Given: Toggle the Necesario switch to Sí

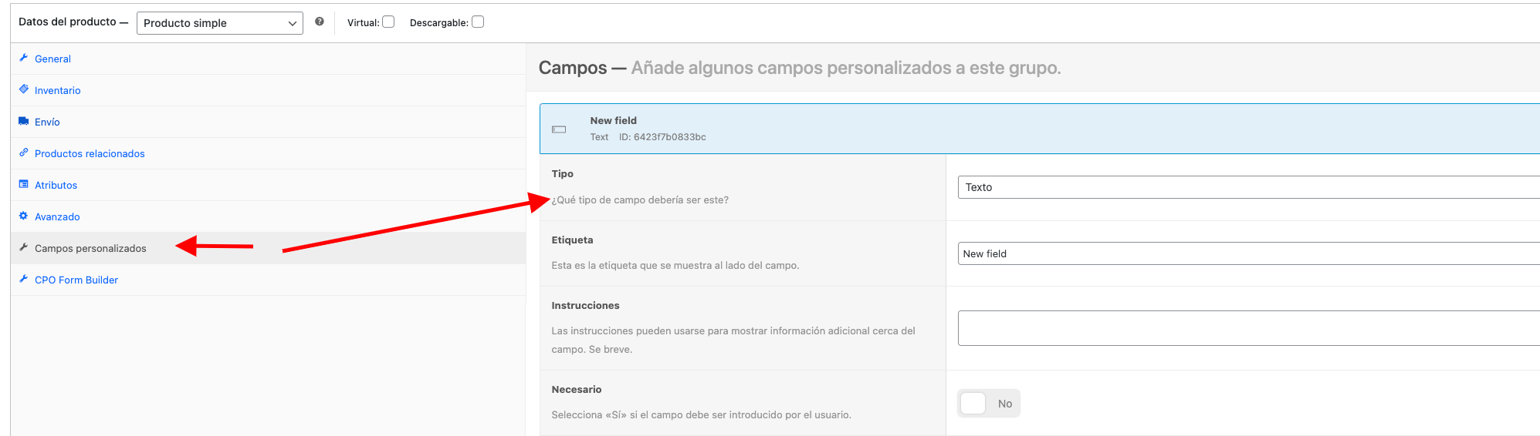Looking at the screenshot, I should click(x=989, y=404).
